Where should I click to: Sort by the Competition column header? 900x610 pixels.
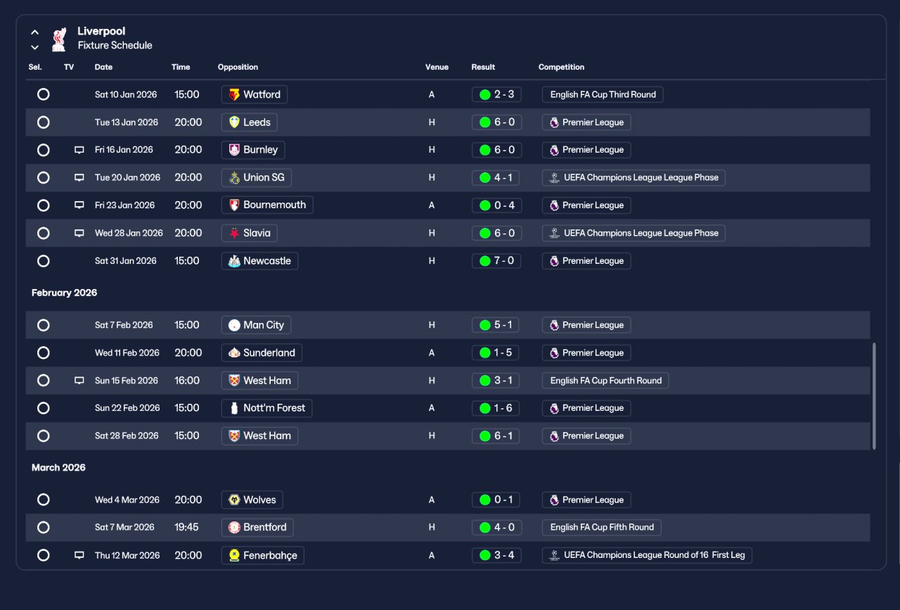[x=561, y=68]
